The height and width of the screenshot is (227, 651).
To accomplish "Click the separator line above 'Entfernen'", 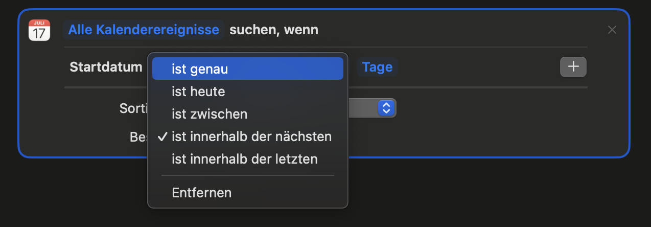I will click(x=247, y=175).
